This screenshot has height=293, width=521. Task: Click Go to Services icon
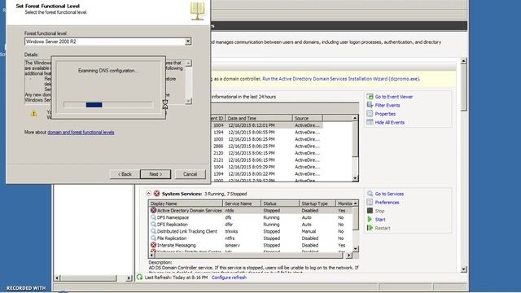click(x=370, y=194)
